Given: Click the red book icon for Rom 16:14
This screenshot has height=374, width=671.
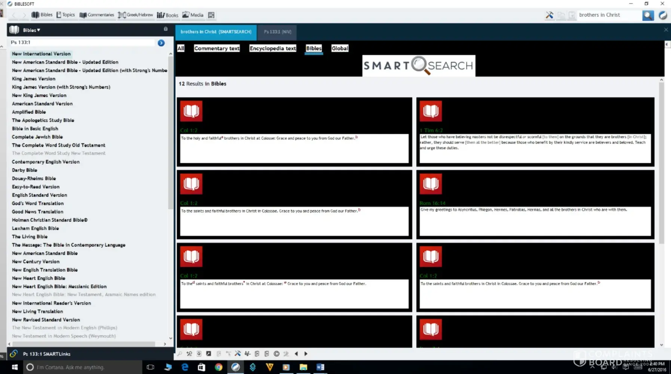Looking at the screenshot, I should point(431,184).
